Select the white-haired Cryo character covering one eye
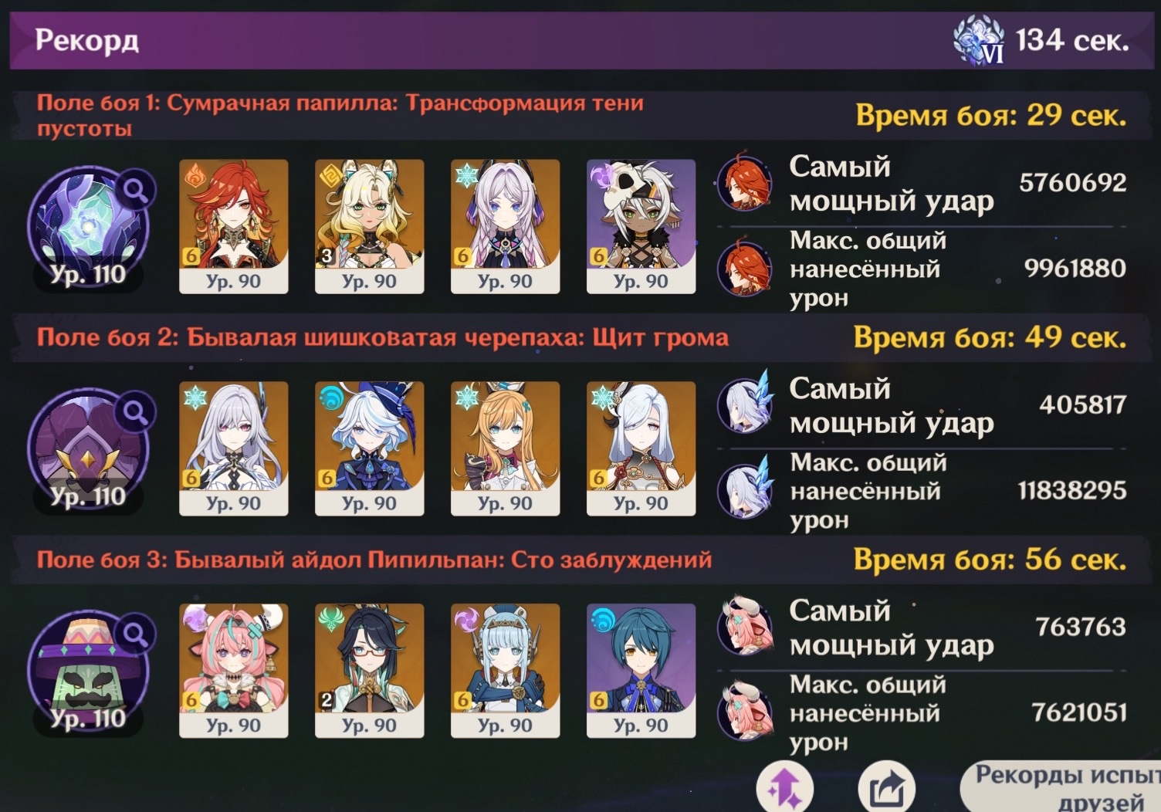 [641, 448]
